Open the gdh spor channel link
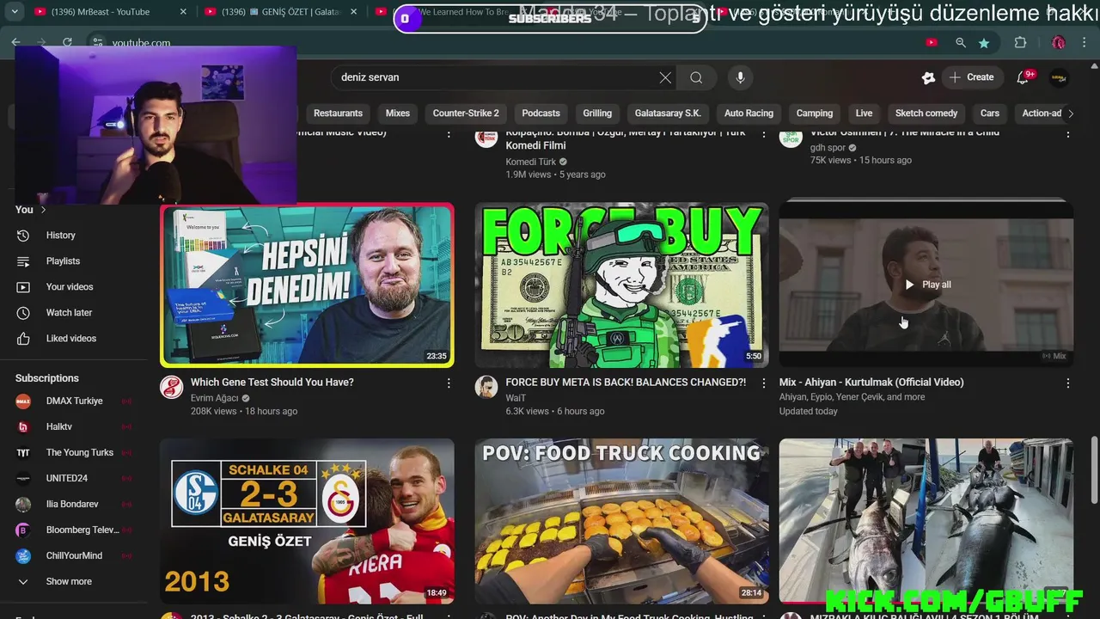This screenshot has height=619, width=1100. point(828,148)
